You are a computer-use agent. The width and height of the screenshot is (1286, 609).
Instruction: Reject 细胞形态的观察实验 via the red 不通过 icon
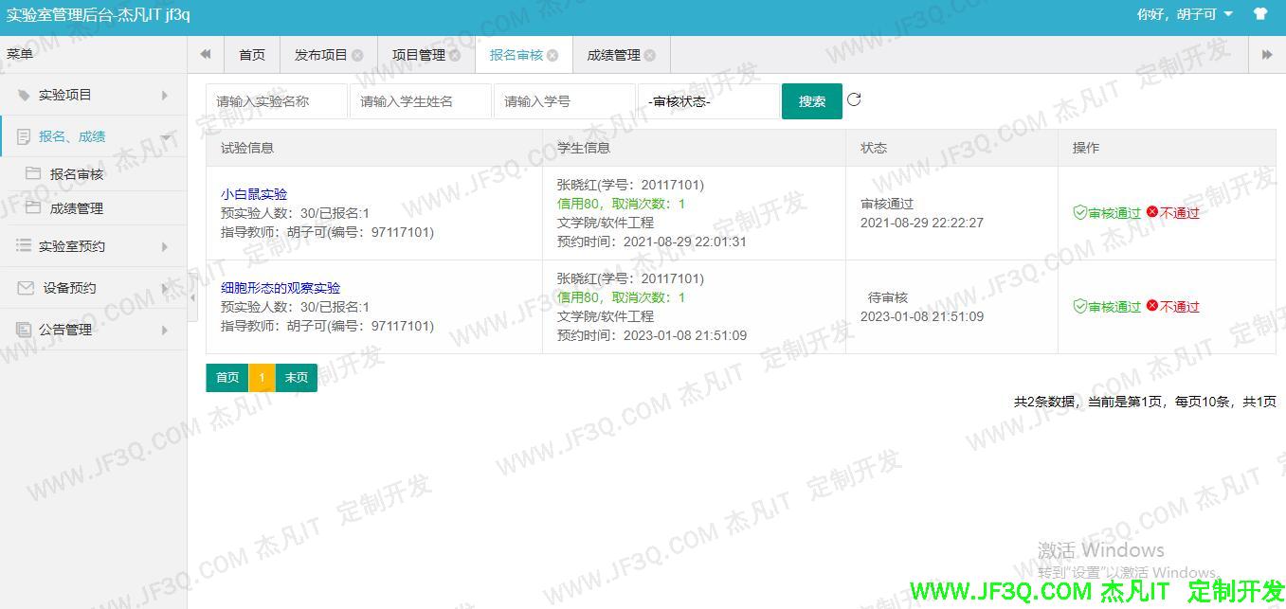tap(1150, 305)
